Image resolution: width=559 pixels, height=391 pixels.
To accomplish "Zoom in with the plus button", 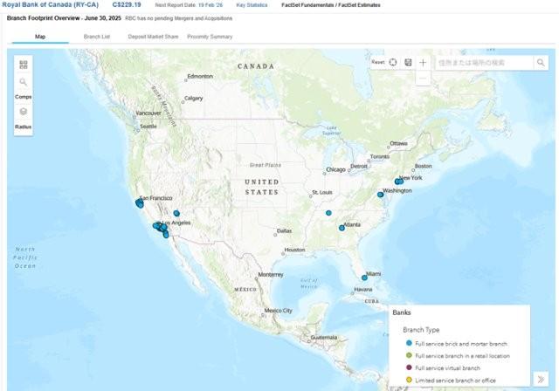I will [x=423, y=63].
